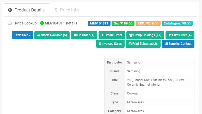Click the Samsung Distributor value cell
The image size is (202, 114).
pyautogui.click(x=160, y=62)
